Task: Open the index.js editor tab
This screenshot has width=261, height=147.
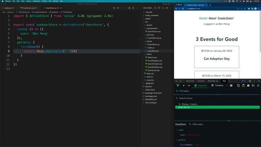Action: click(x=8, y=8)
